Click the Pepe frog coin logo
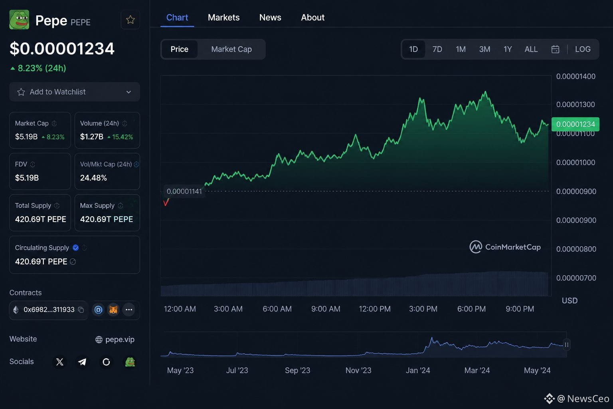 coord(19,20)
